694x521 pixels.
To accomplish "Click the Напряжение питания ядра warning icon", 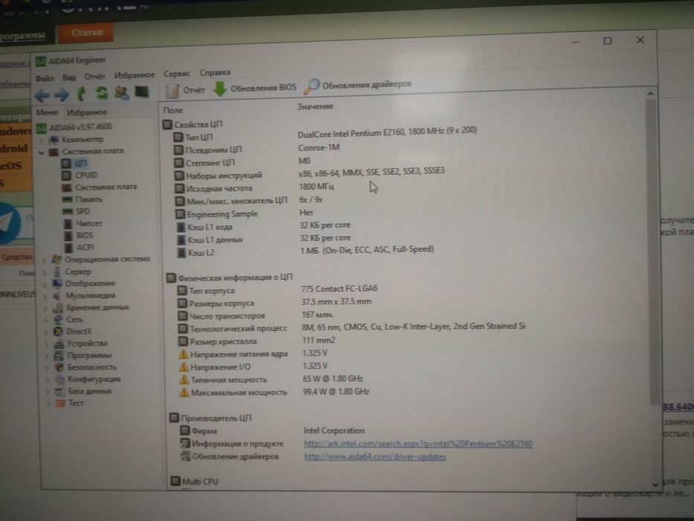I will pyautogui.click(x=184, y=354).
